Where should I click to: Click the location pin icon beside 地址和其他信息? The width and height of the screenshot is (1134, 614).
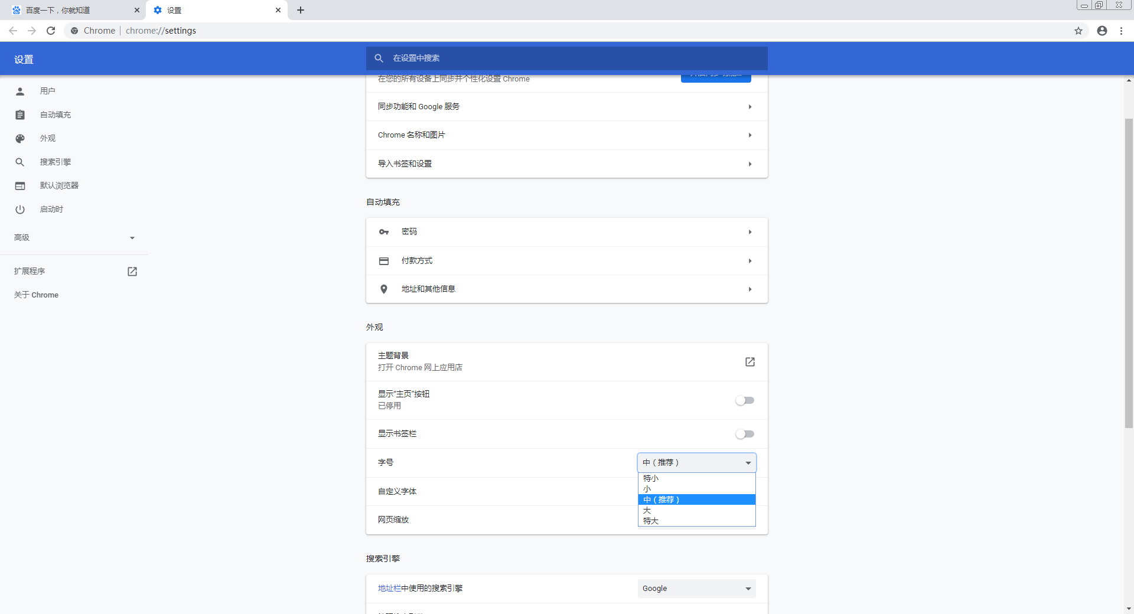point(383,289)
